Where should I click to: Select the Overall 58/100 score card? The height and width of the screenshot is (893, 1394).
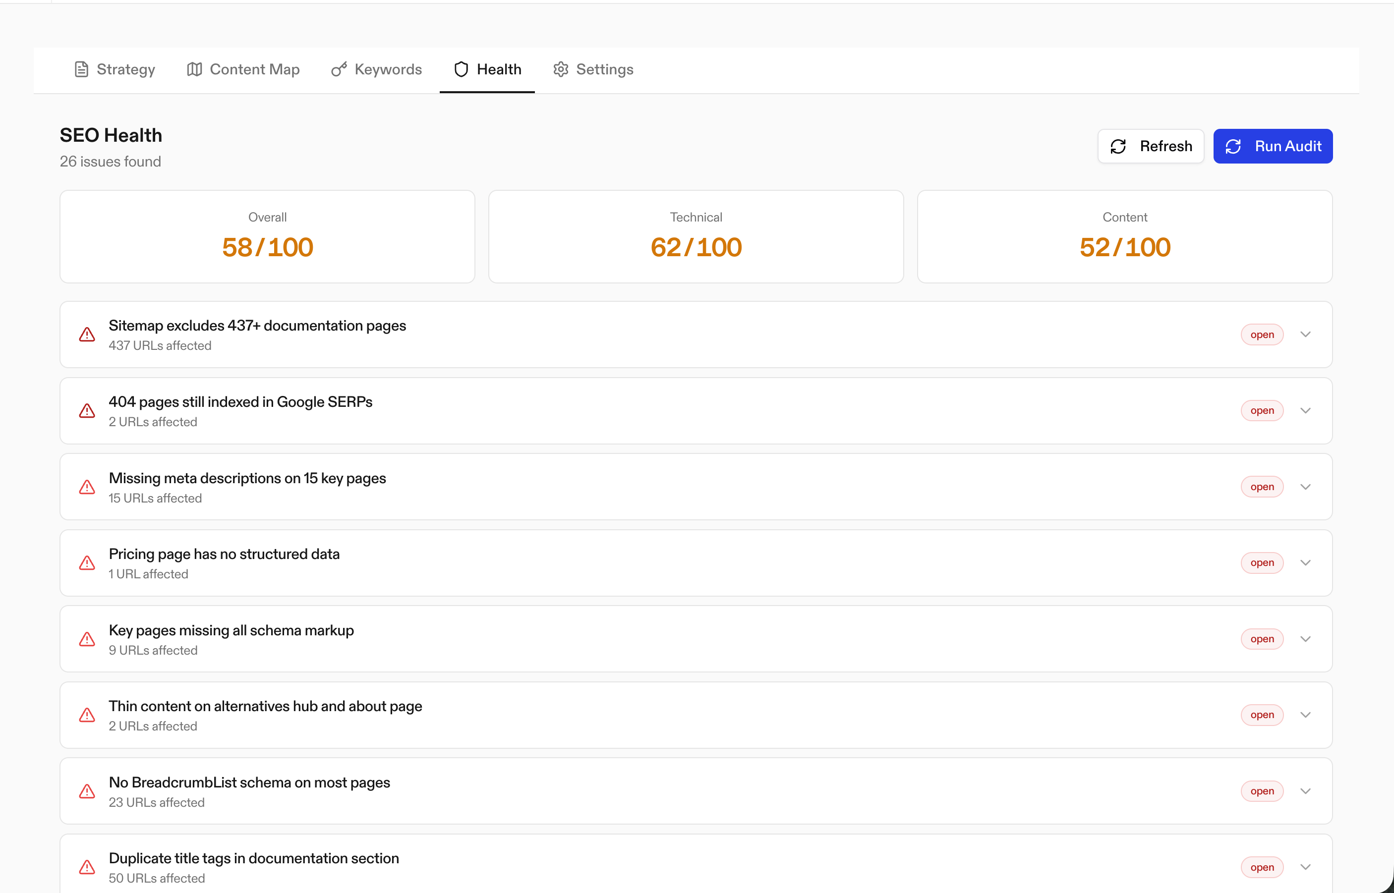pos(267,236)
